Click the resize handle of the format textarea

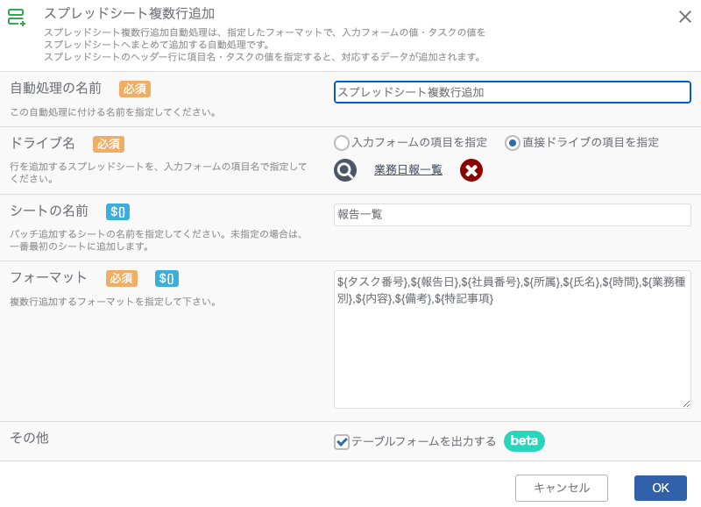point(686,403)
